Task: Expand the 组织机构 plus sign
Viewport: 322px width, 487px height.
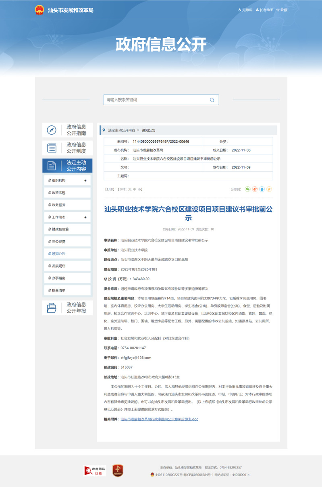Action: coord(85,181)
